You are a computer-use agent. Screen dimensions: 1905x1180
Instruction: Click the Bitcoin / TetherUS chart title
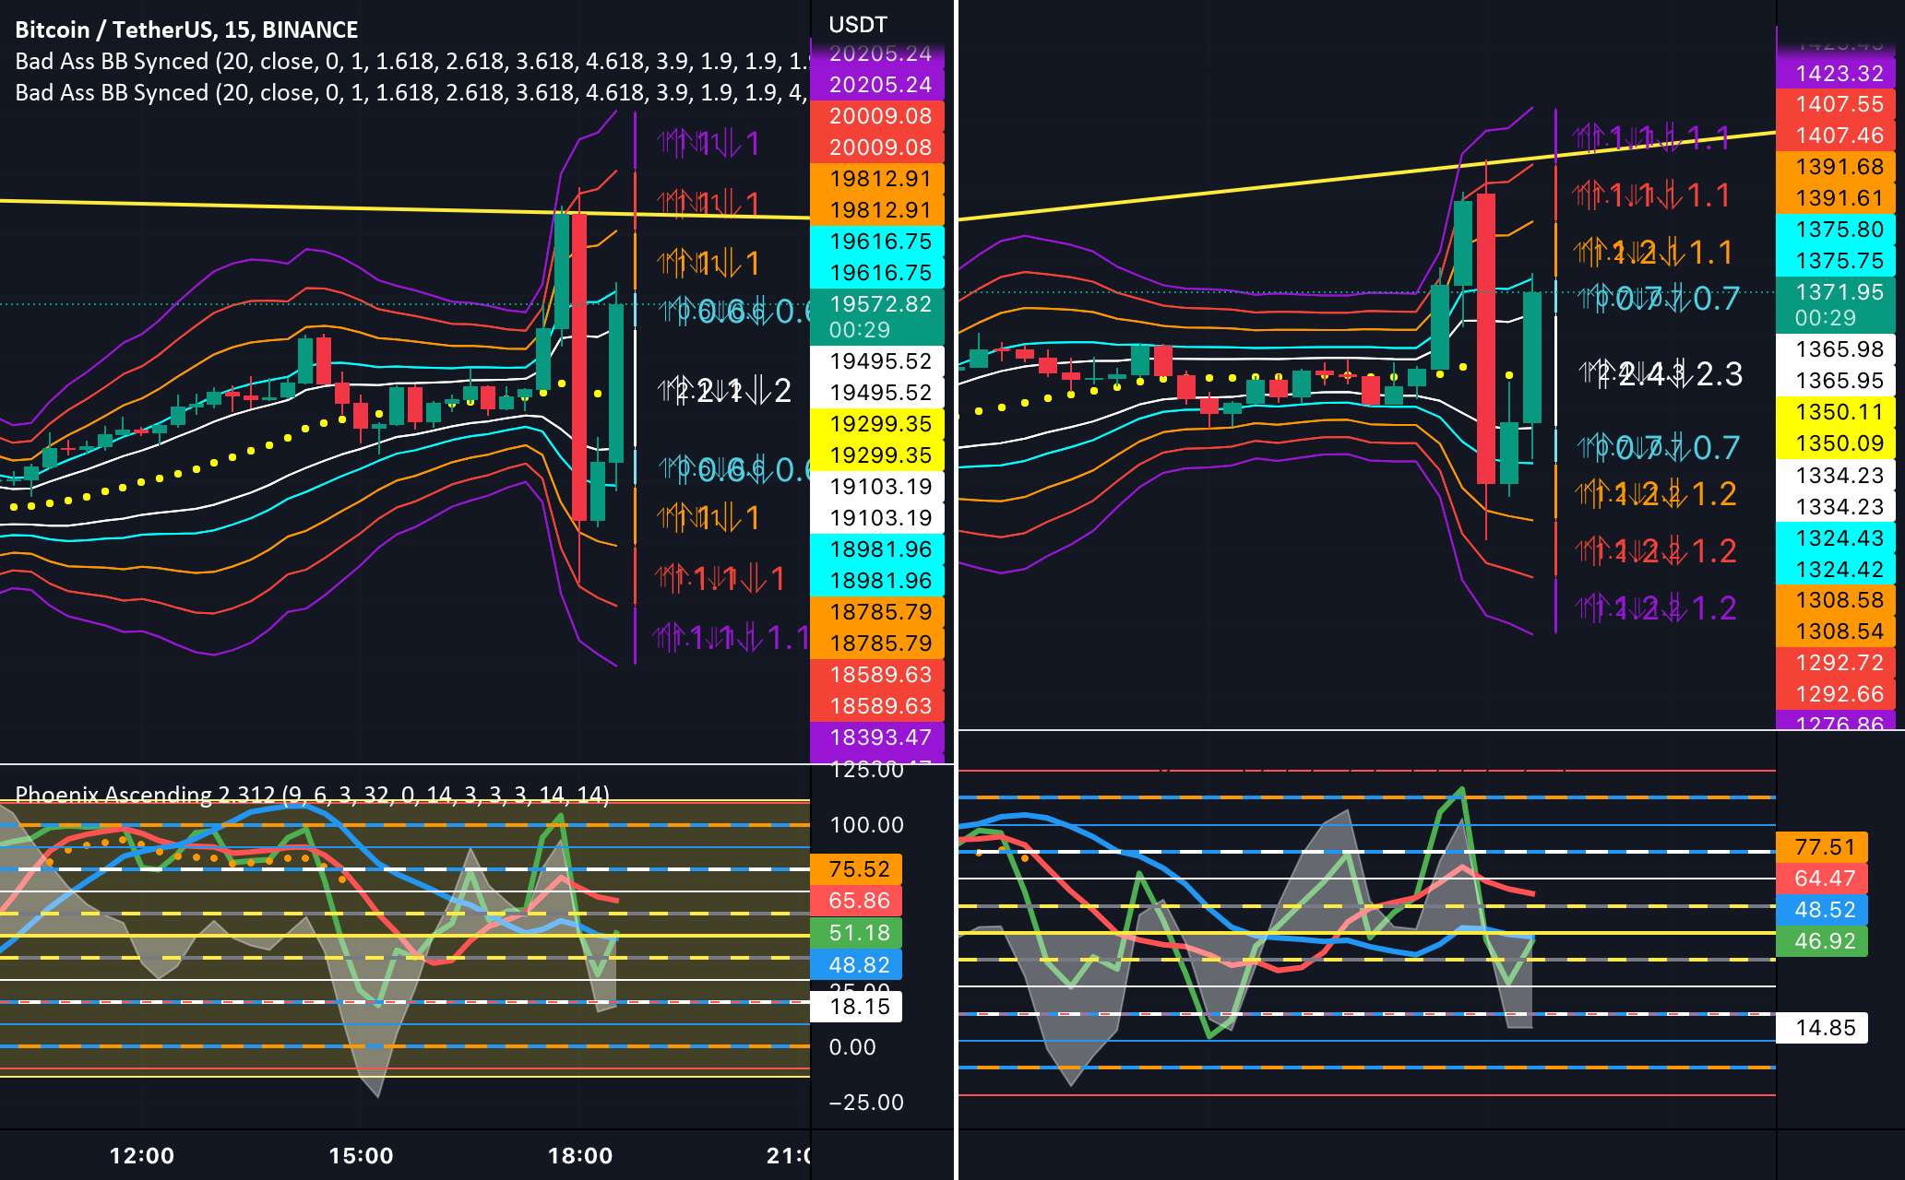[x=186, y=29]
